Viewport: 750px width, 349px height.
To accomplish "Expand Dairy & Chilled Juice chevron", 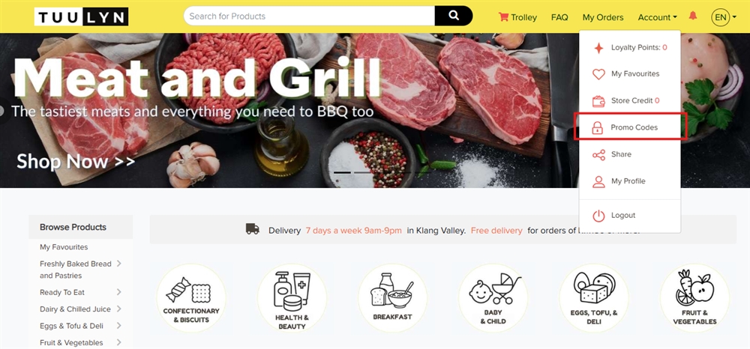I will (118, 309).
